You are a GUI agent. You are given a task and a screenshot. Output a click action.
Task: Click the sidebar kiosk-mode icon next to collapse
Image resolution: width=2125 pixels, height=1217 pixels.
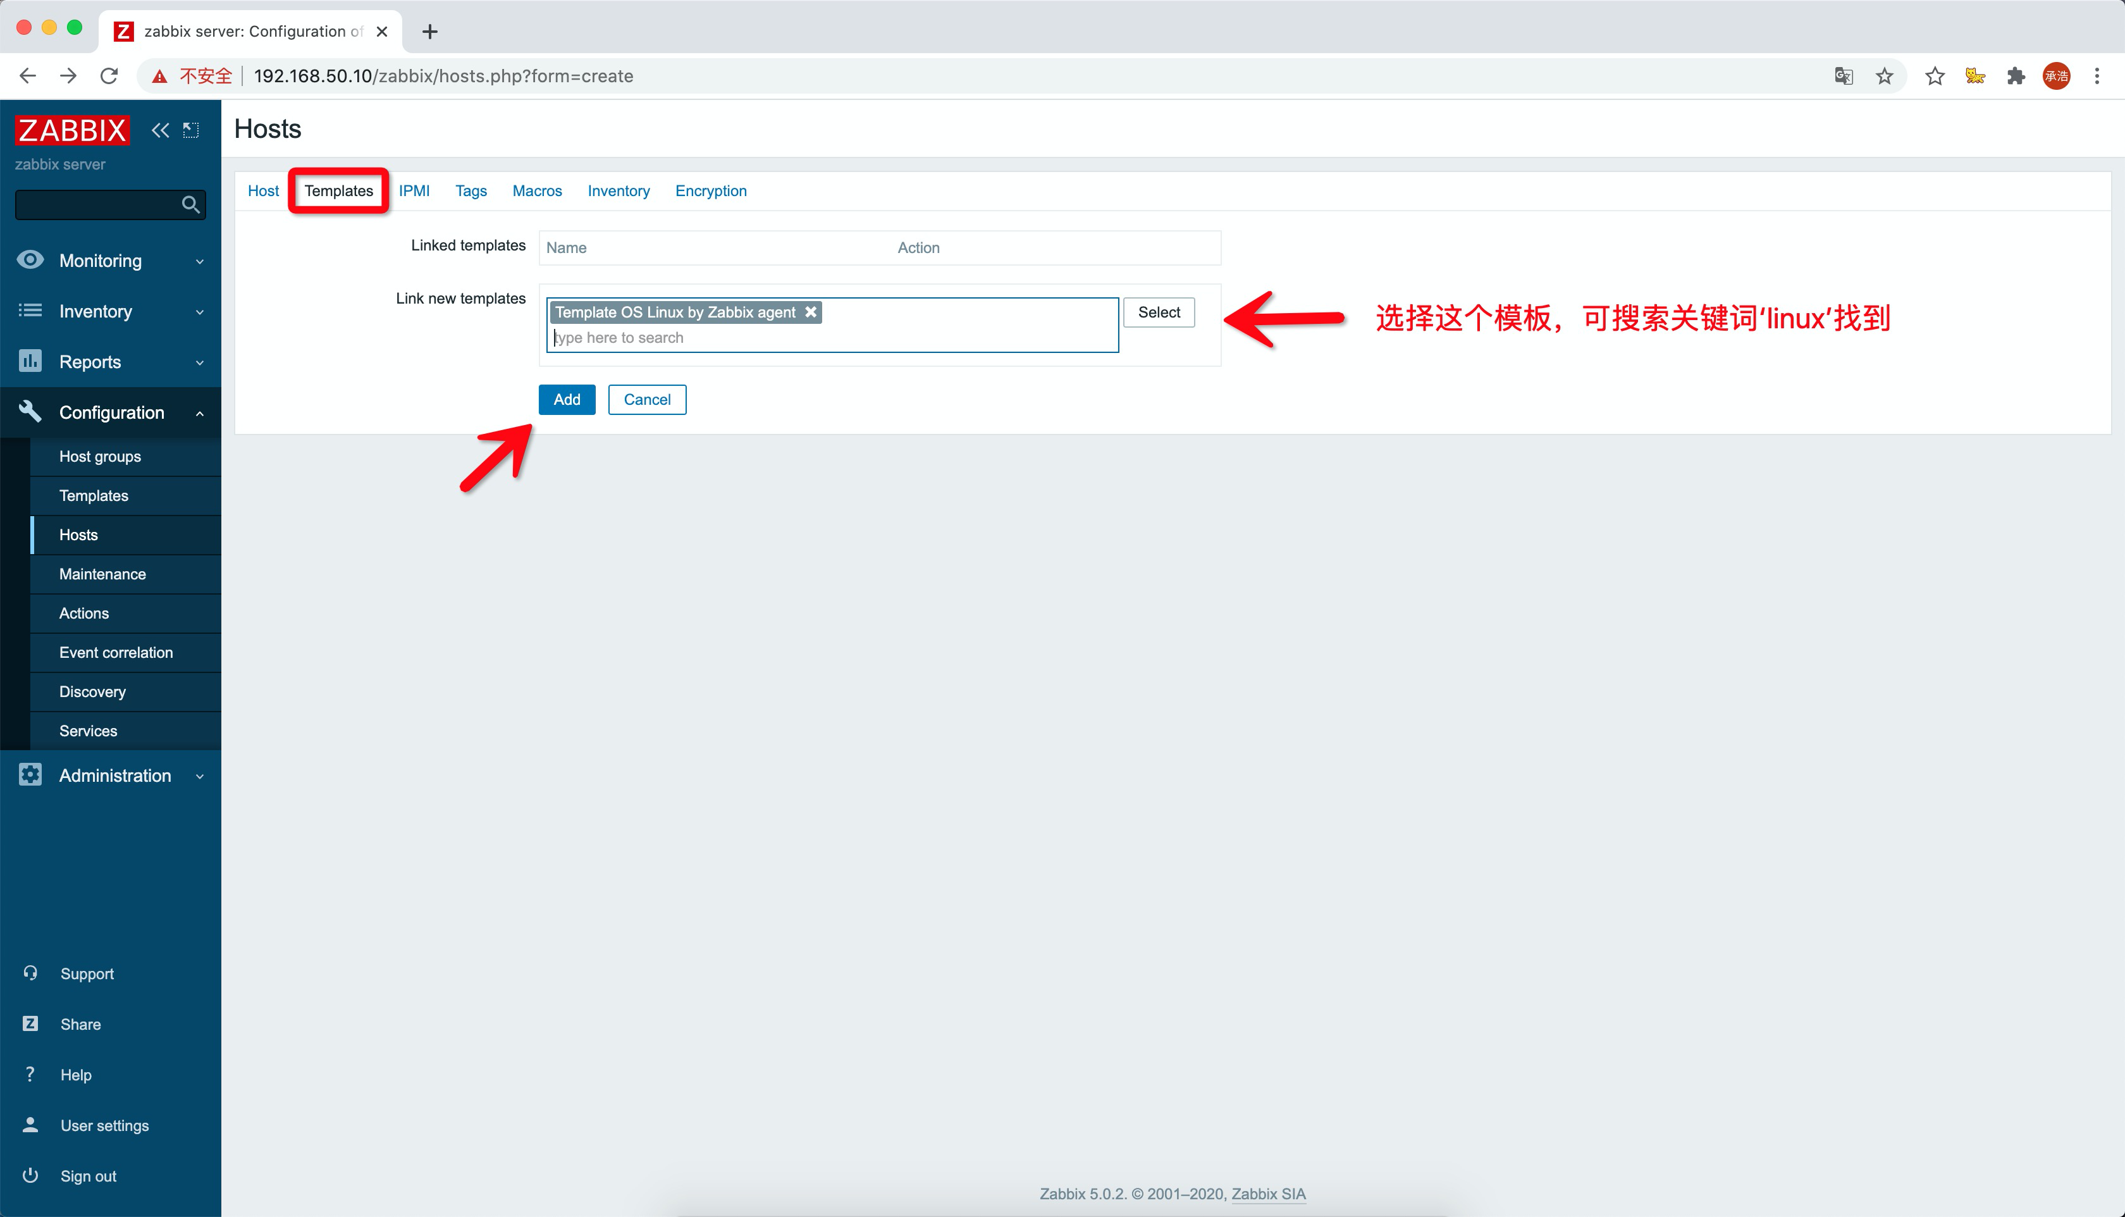192,130
